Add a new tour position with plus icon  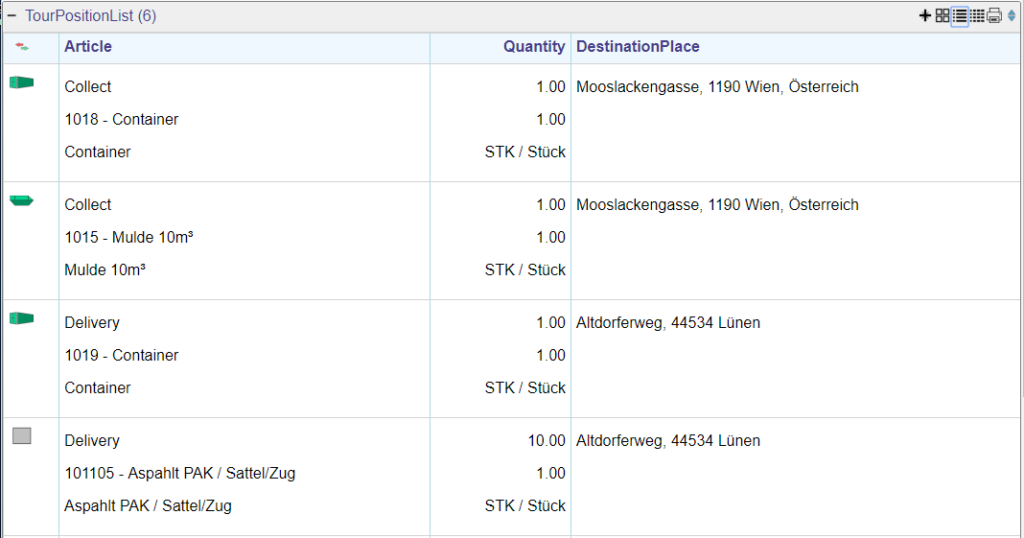click(x=924, y=15)
